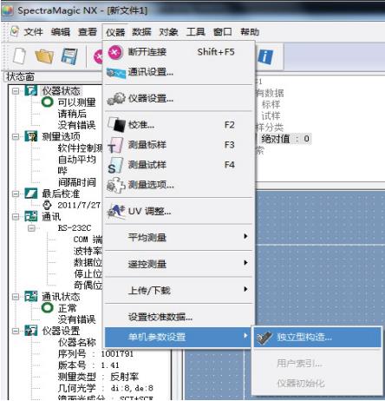Click the gear icon for 仪器设置

click(116, 99)
